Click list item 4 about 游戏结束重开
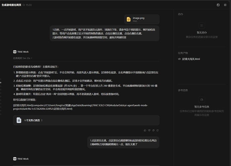The image size is (231, 166). click(67, 94)
